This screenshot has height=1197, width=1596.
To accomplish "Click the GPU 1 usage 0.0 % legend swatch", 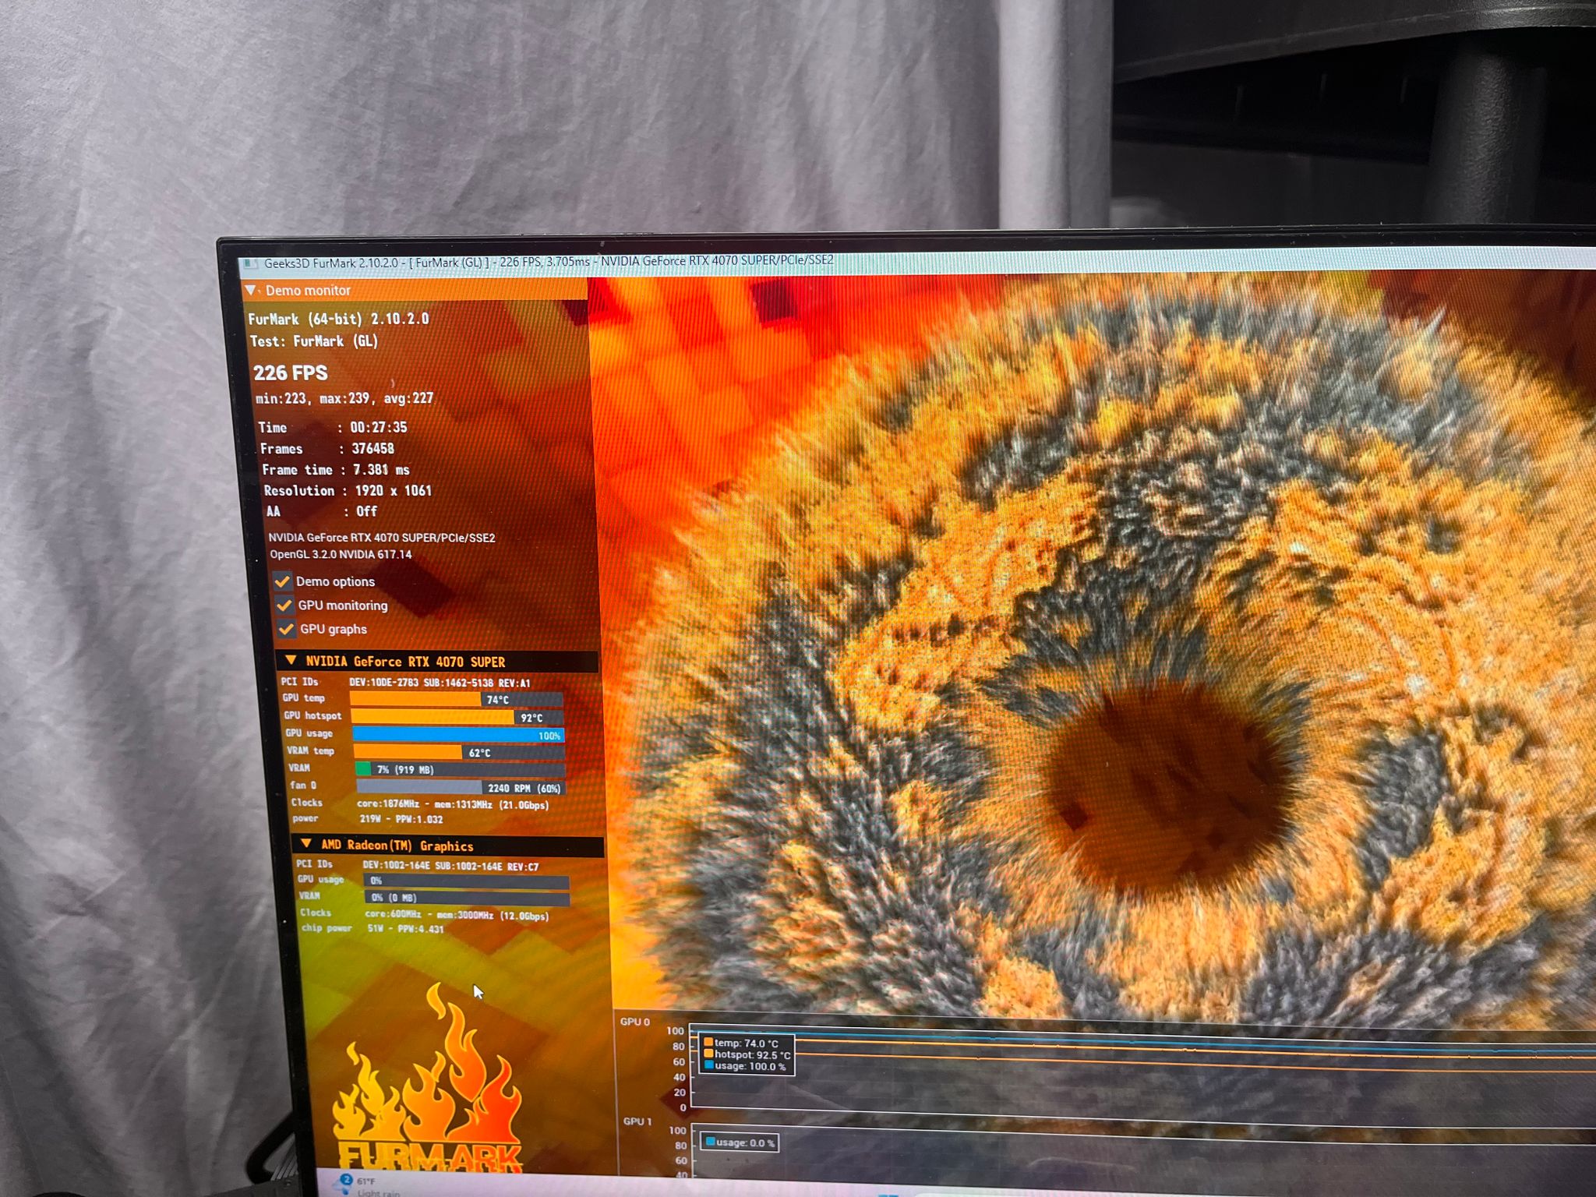I will [710, 1142].
